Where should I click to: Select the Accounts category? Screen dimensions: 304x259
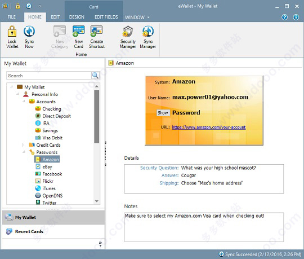pos(46,102)
